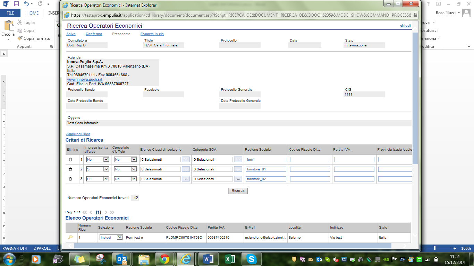Click Ragione Sociale field containing fornitore_01
Screen dimensions: 474x266
tap(266, 169)
